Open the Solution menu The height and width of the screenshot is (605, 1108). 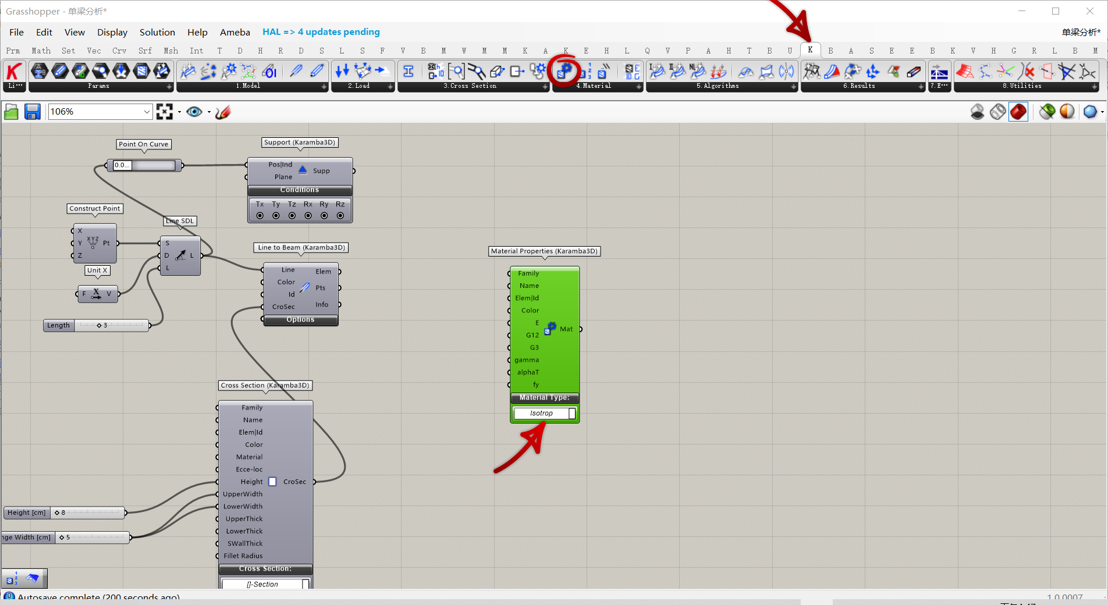pos(157,32)
